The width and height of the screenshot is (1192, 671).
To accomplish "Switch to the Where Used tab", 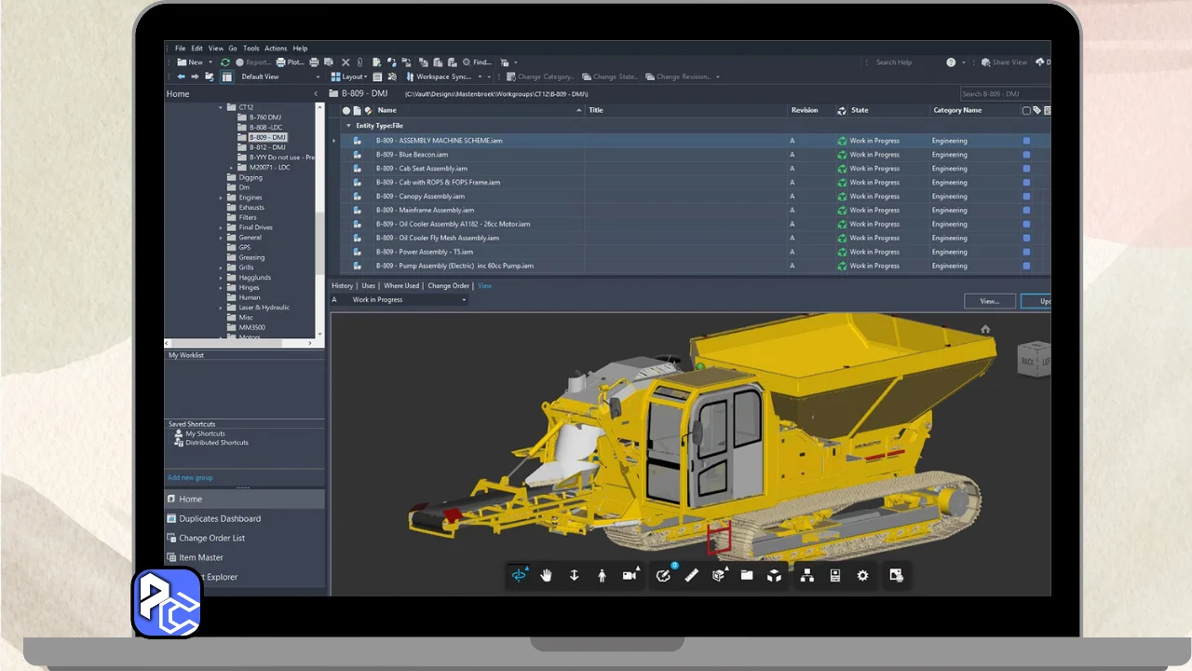I will 401,286.
